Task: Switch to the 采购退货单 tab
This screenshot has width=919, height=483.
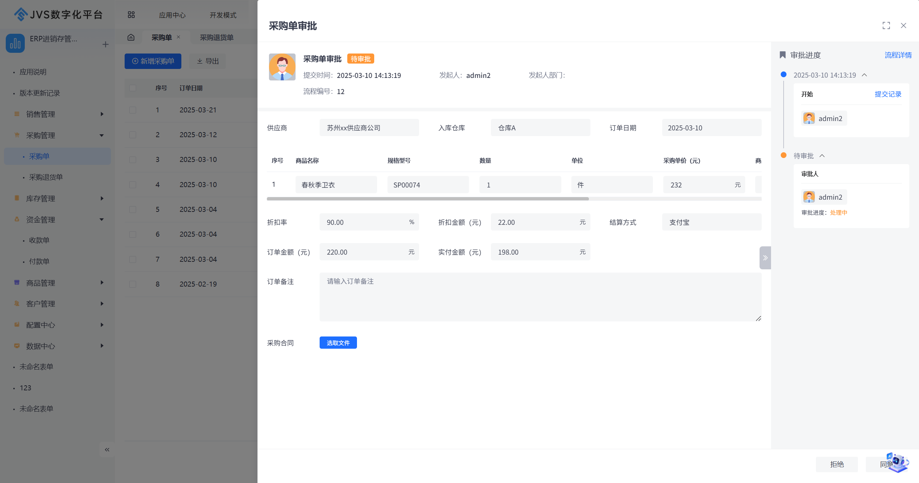Action: coord(216,37)
